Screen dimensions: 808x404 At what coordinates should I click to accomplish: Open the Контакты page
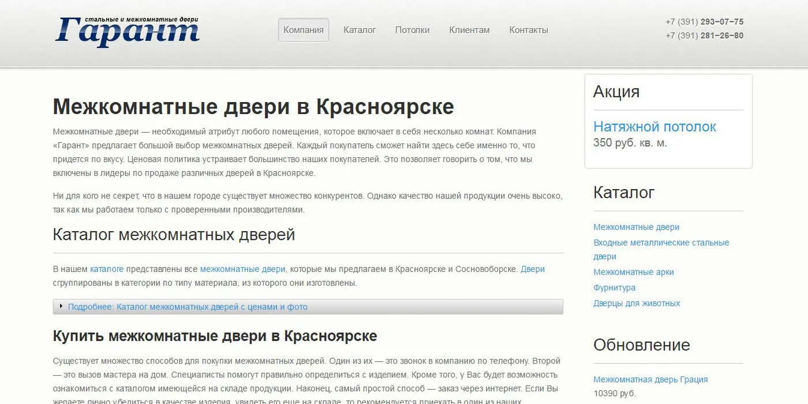(529, 30)
